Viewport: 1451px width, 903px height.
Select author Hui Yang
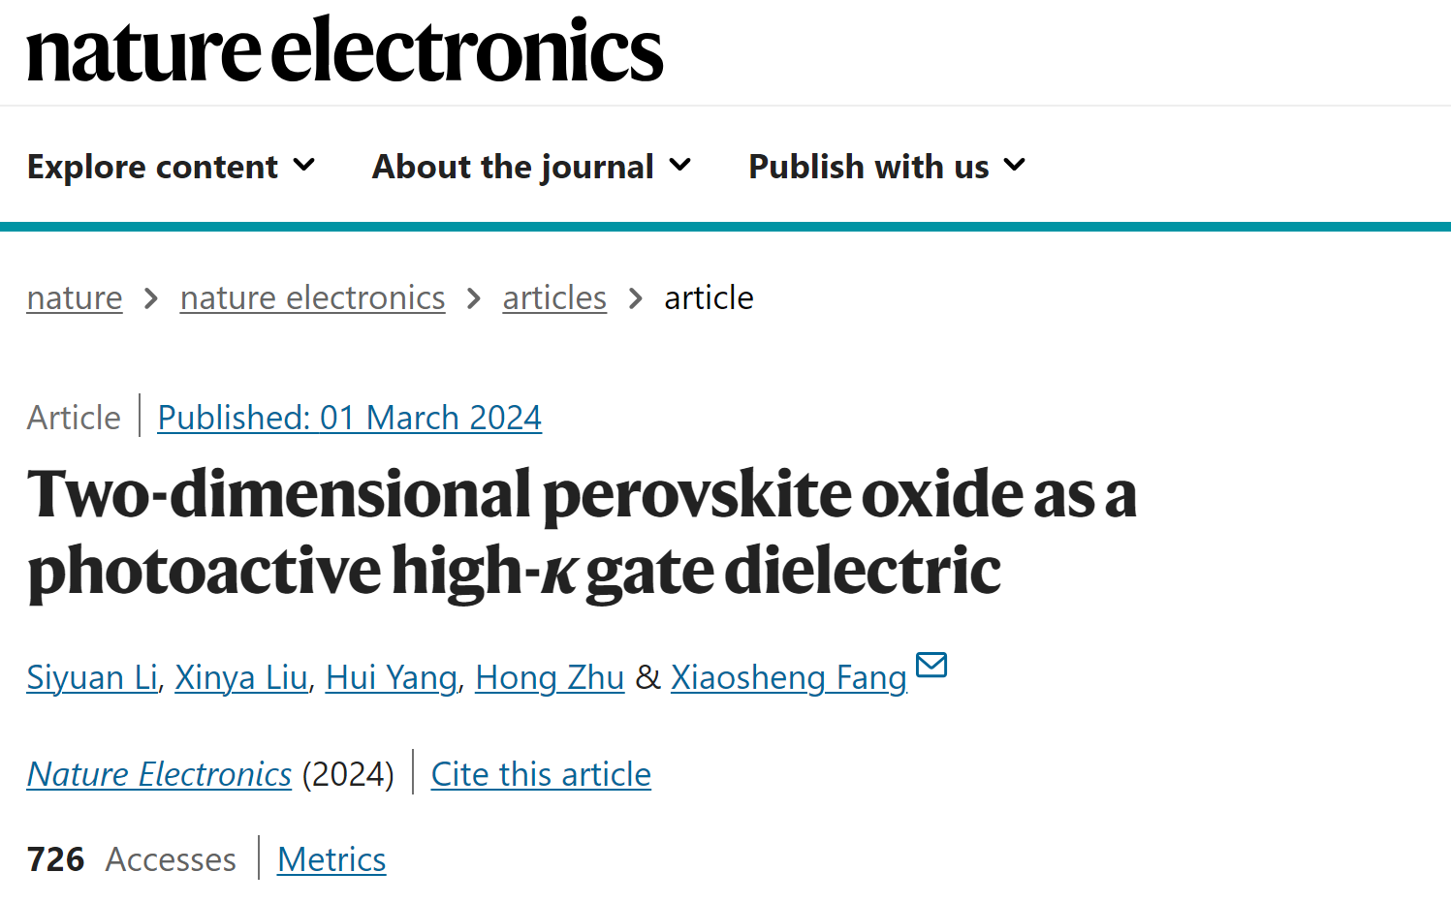click(x=392, y=677)
